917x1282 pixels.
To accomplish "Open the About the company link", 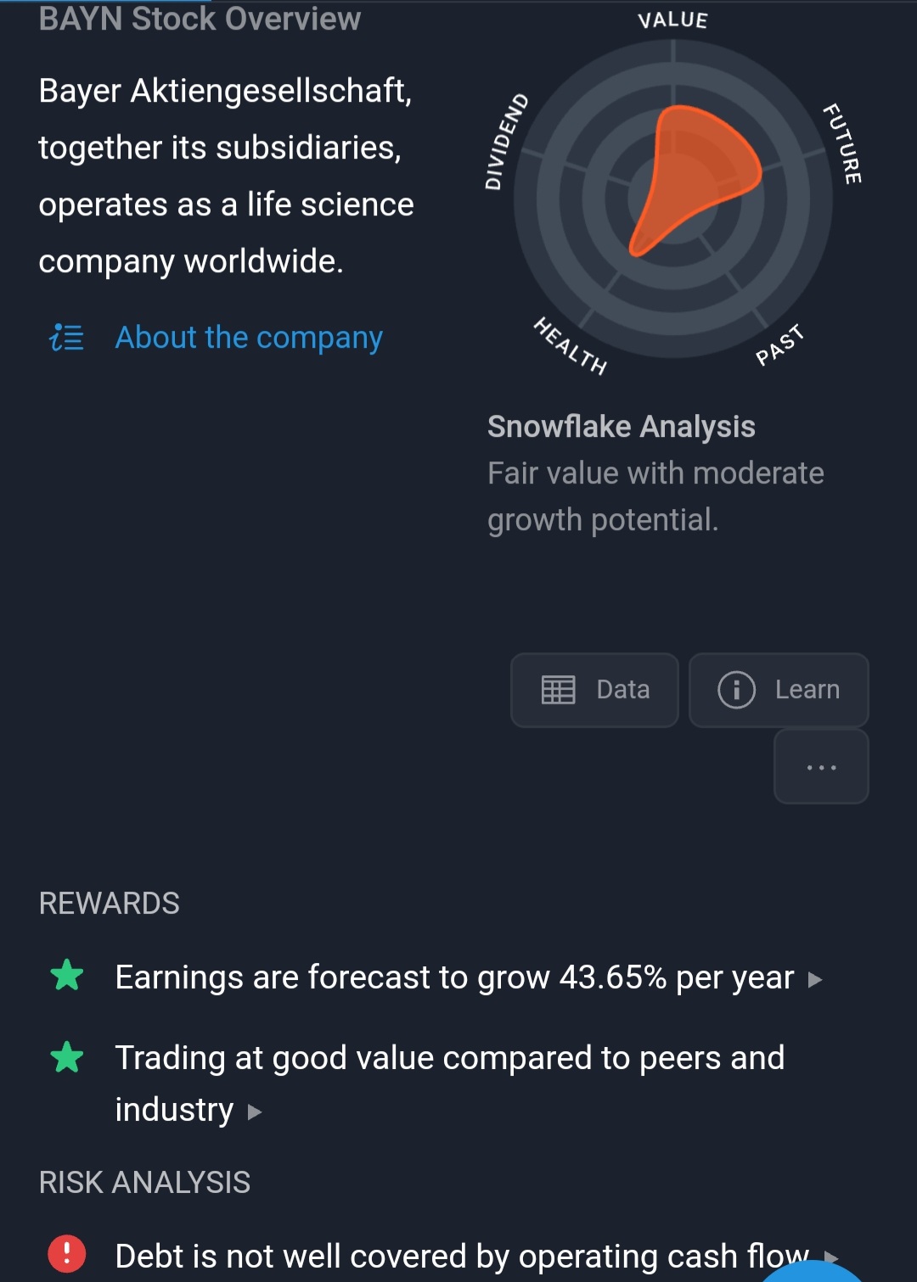I will tap(249, 338).
